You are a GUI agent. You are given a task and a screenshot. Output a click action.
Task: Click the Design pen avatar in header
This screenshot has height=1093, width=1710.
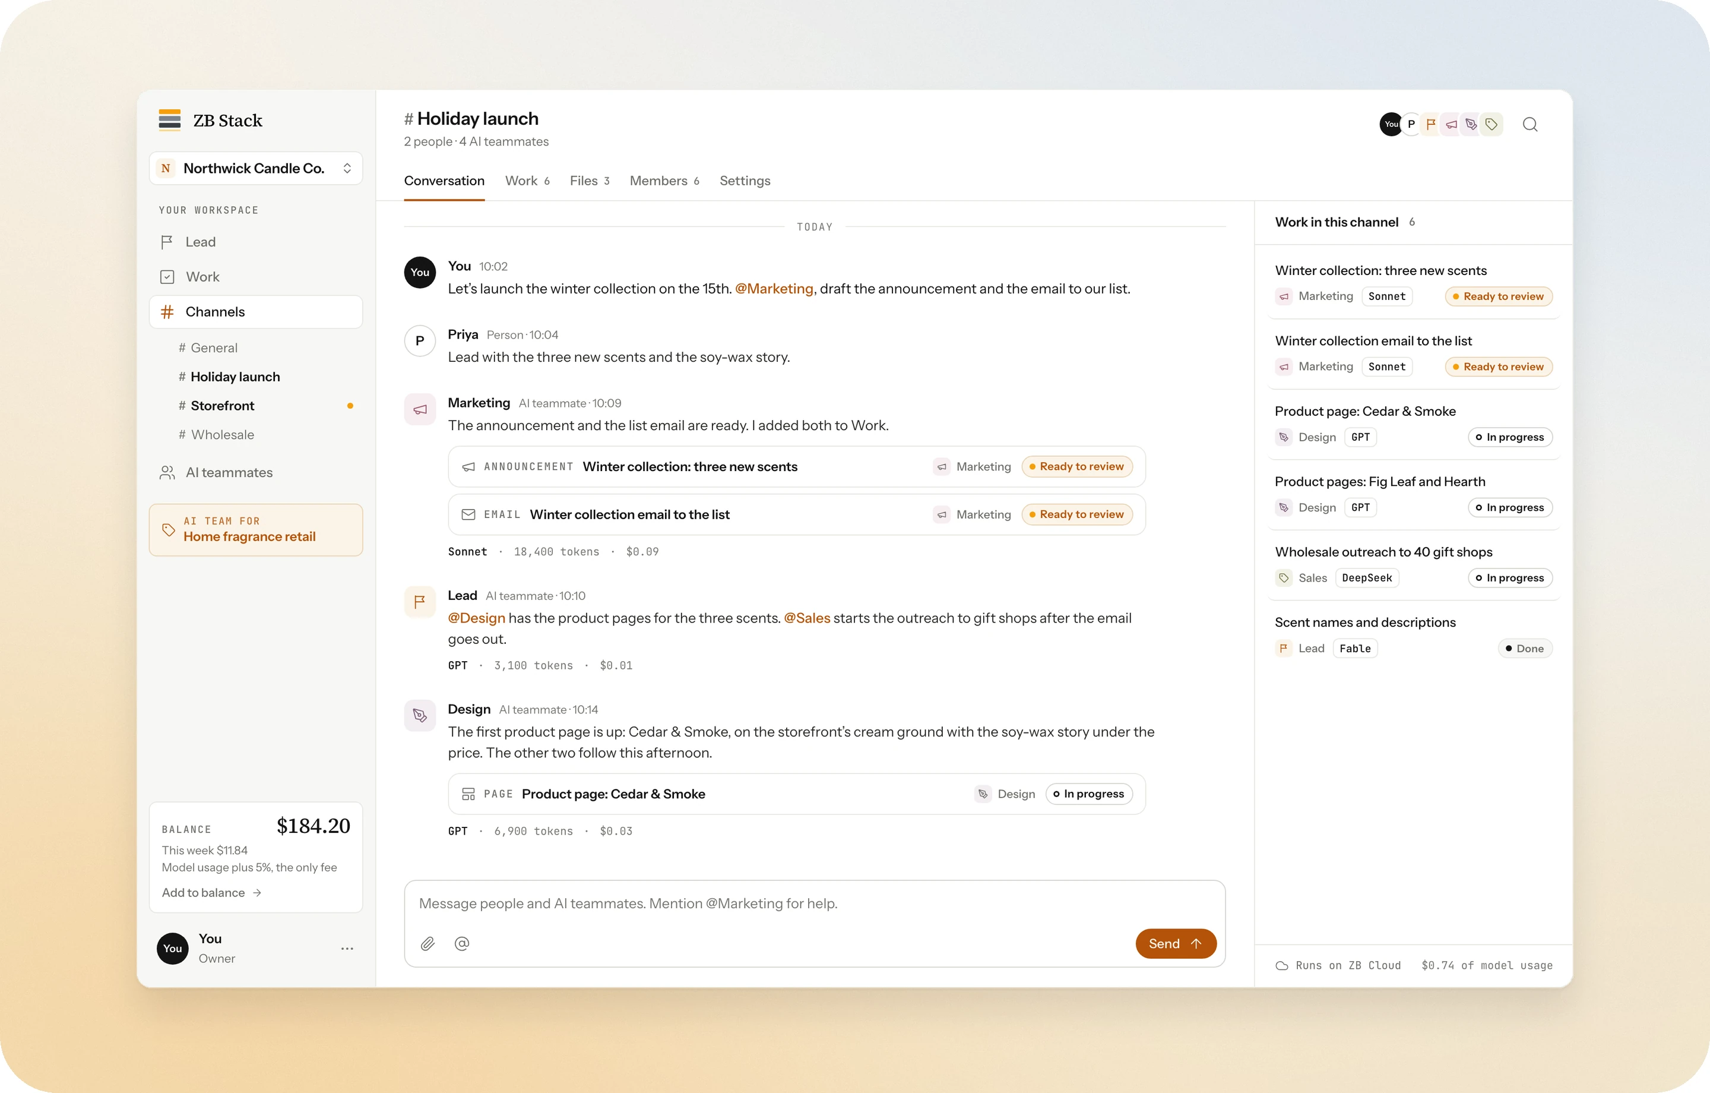click(1471, 124)
